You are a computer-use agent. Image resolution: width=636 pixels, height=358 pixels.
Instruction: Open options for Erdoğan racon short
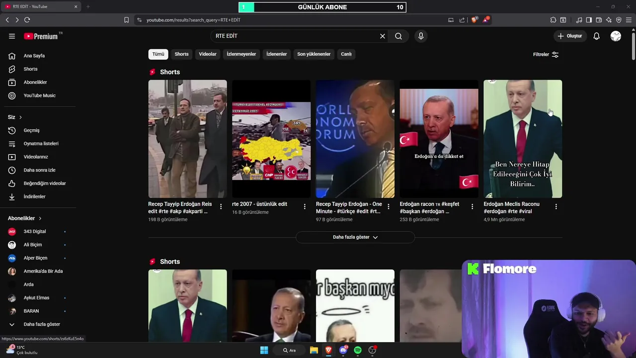[472, 206]
